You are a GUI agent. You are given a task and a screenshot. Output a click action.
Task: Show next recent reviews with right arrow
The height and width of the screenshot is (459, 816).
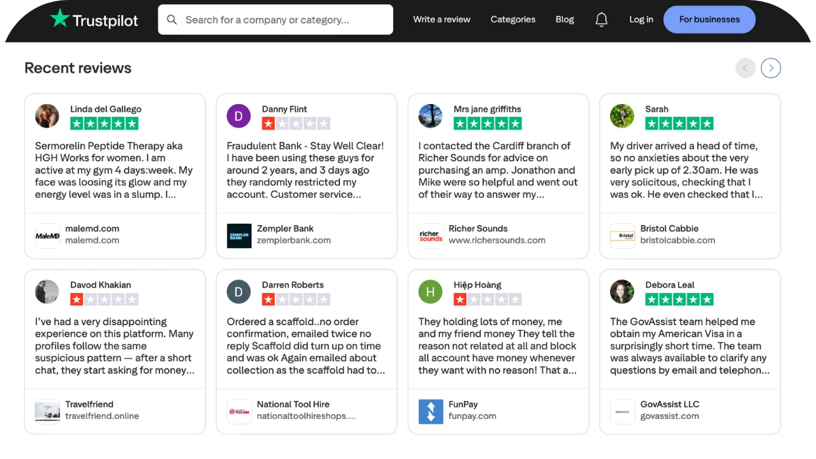(770, 68)
